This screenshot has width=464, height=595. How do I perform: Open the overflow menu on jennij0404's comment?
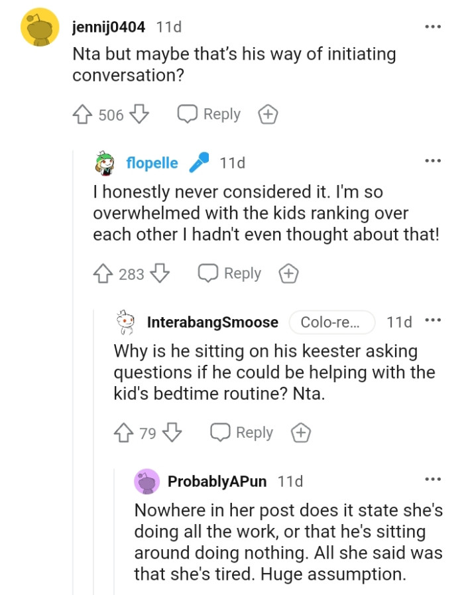coord(432,25)
